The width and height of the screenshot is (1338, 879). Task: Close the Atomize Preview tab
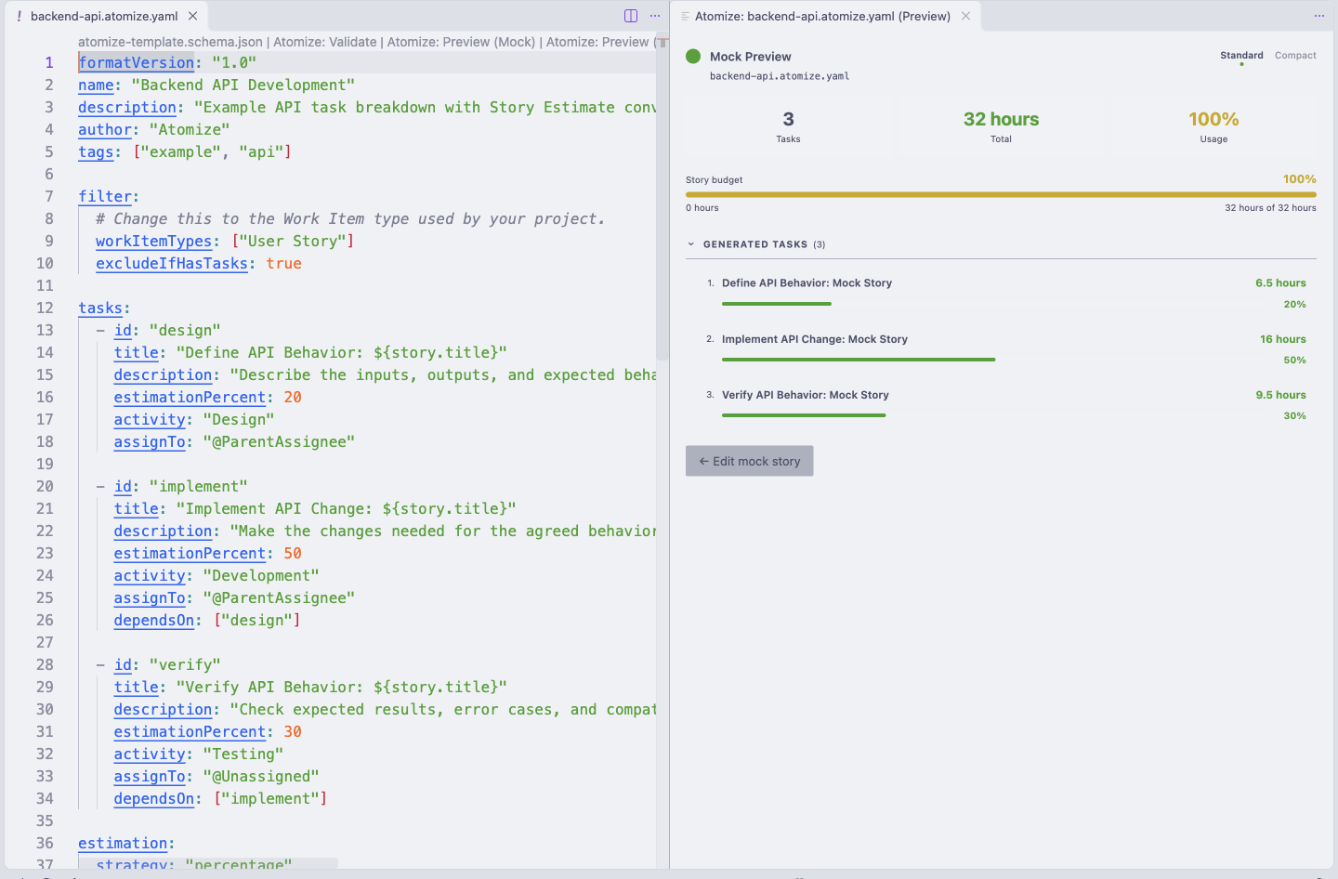[x=965, y=16]
